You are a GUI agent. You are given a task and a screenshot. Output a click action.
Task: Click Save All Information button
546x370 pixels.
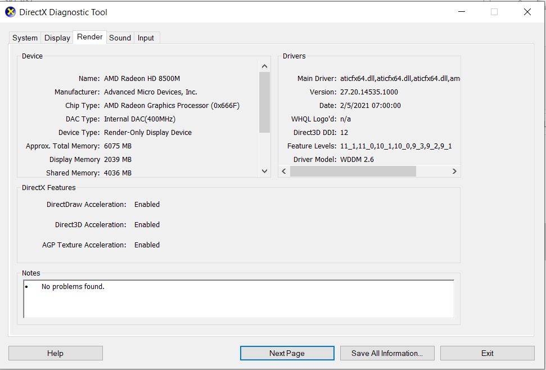387,353
